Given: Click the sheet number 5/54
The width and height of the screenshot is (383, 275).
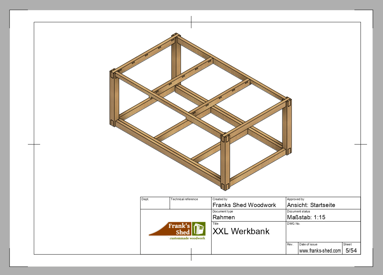Looking at the screenshot, I should (351, 251).
